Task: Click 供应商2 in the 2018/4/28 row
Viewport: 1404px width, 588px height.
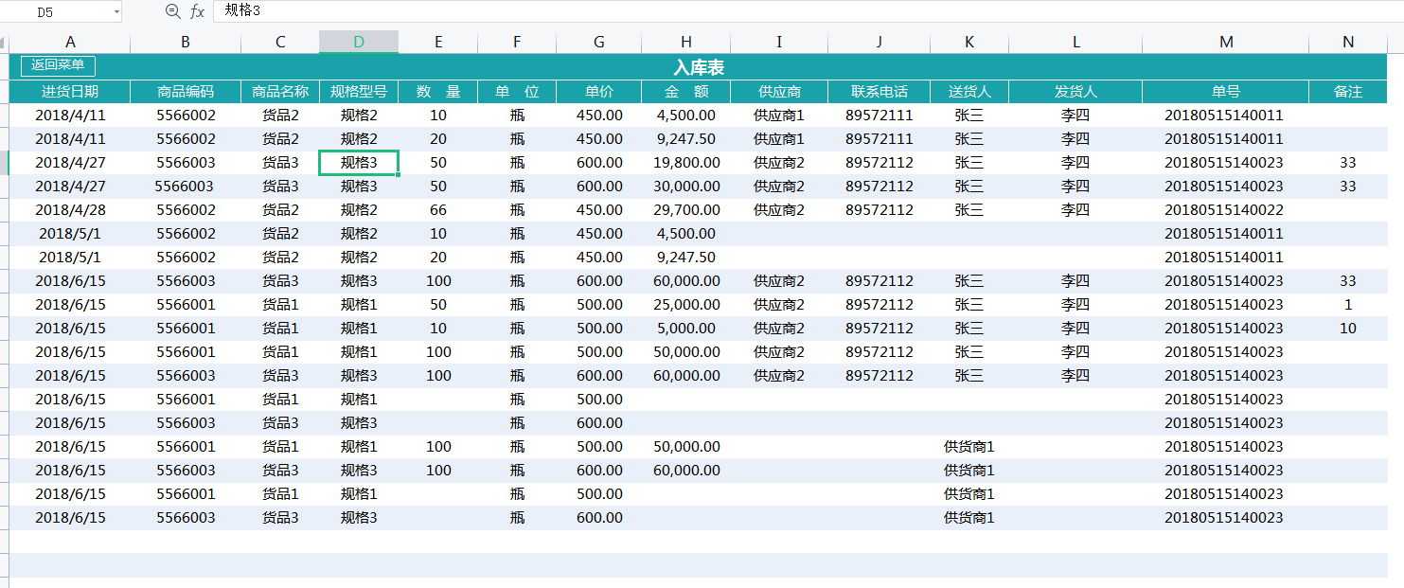Action: coord(779,210)
